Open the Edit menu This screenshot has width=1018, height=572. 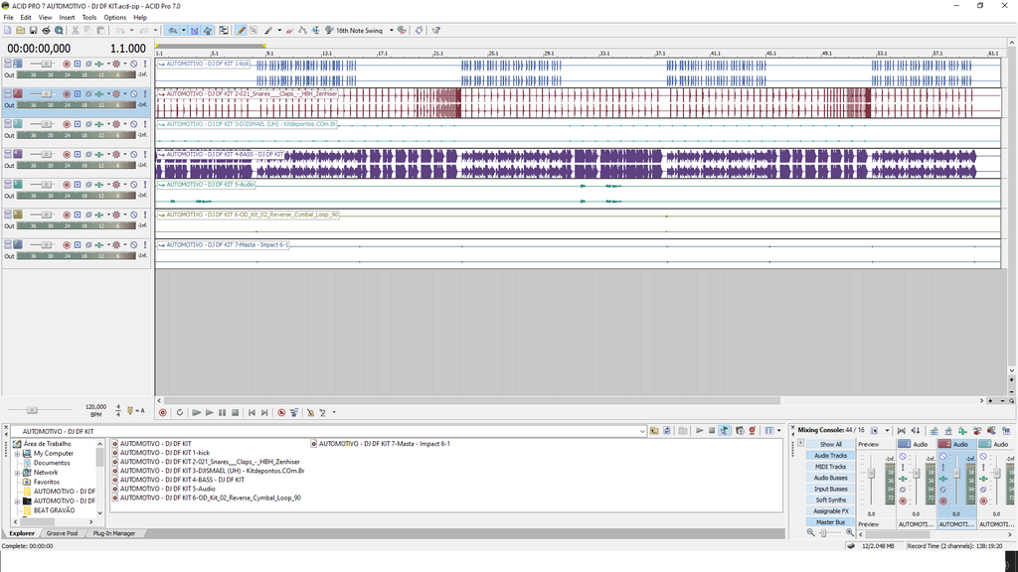tap(26, 18)
